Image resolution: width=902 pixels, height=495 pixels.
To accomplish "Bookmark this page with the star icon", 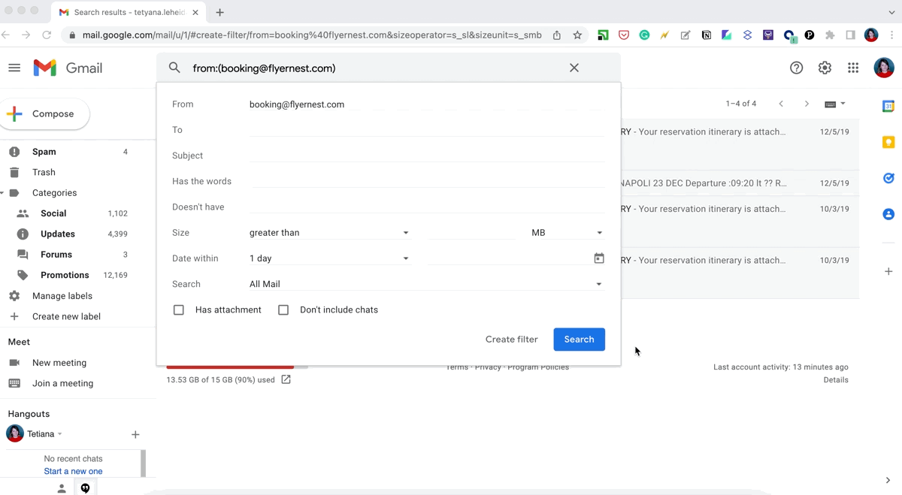I will point(577,35).
